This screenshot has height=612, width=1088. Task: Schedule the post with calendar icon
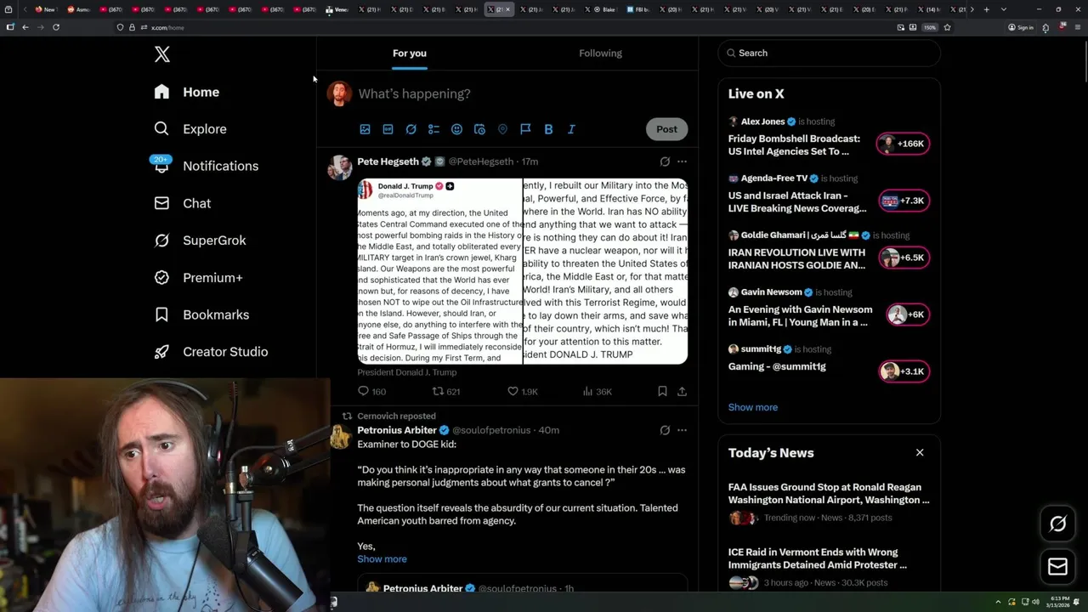coord(479,129)
